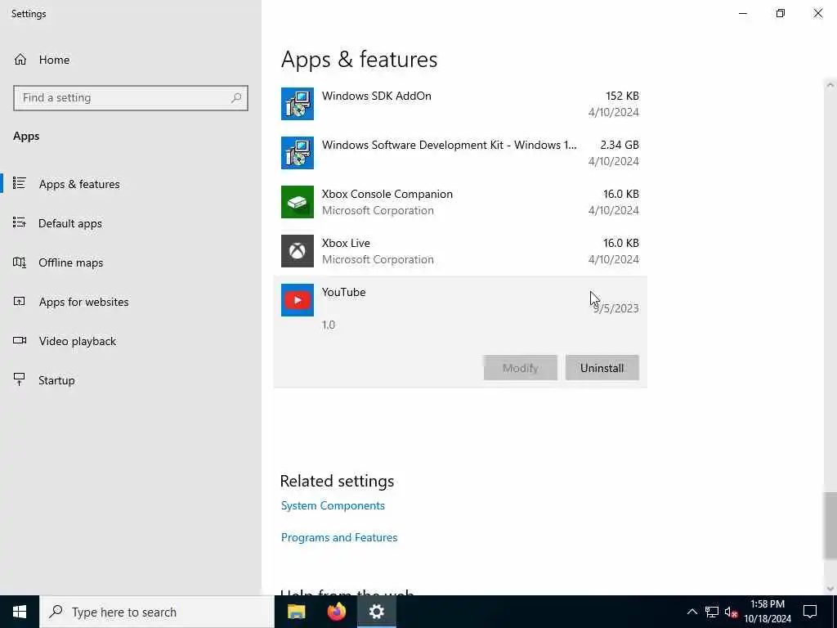The image size is (837, 628).
Task: Click the 152 KB size value
Action: click(622, 96)
